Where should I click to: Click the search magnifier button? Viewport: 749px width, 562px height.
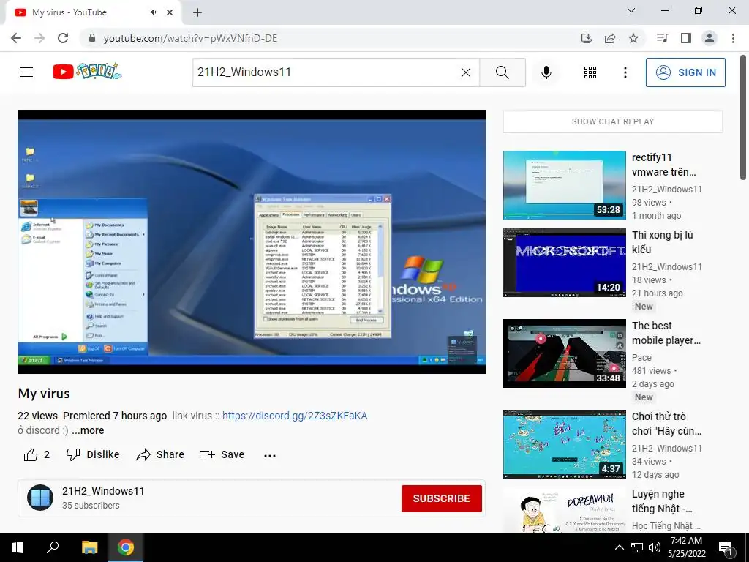502,72
